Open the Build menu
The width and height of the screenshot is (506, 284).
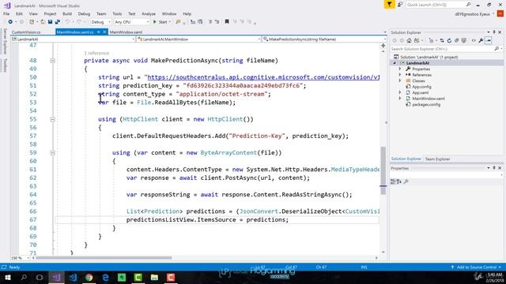click(x=67, y=14)
